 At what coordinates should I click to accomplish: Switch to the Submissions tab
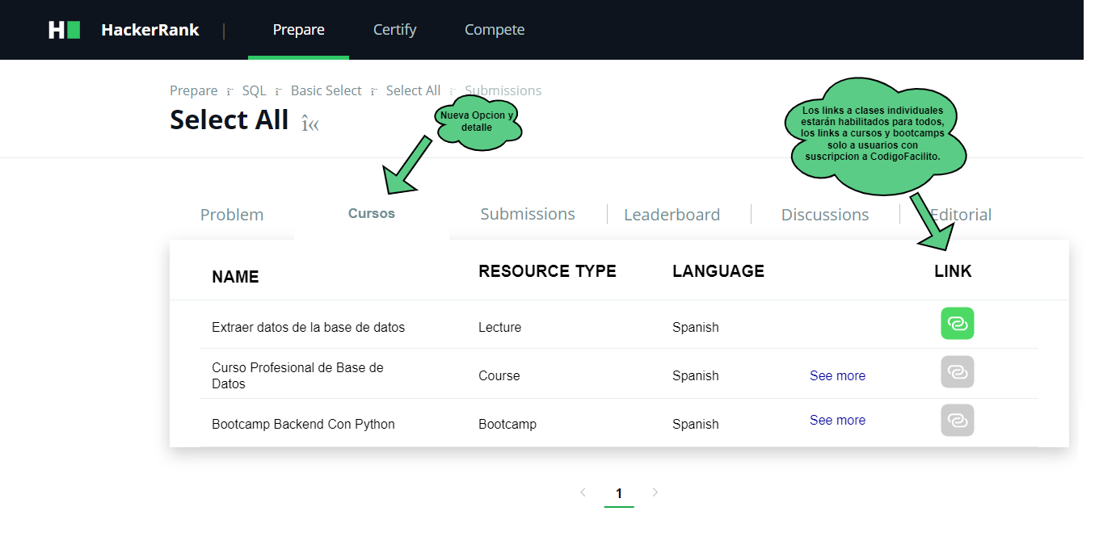pyautogui.click(x=528, y=214)
